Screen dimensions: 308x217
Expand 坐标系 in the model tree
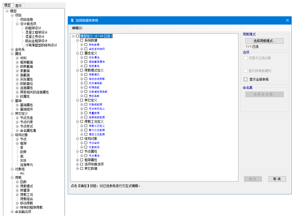(12, 49)
